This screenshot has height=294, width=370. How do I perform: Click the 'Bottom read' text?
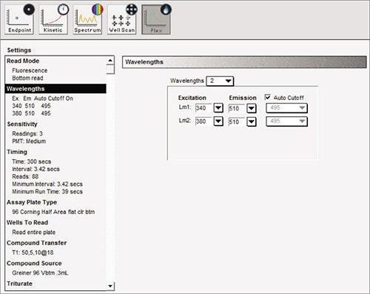point(27,78)
